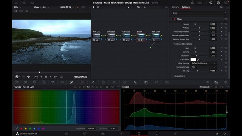The height and width of the screenshot is (136, 242).
Task: Toggle keyframe for Gamma parameter
Action: click(221, 52)
